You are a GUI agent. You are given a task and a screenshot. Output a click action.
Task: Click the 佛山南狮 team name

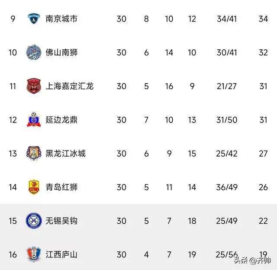click(61, 52)
